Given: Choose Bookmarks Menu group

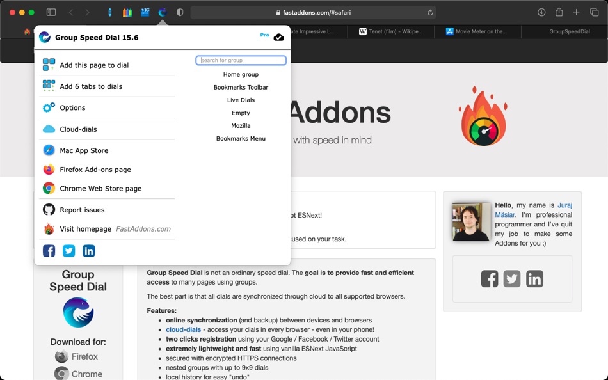Looking at the screenshot, I should click(241, 138).
